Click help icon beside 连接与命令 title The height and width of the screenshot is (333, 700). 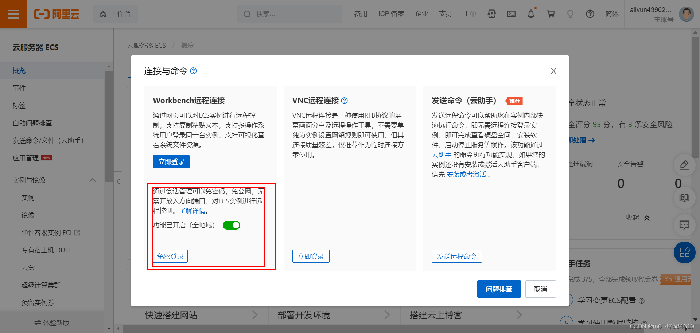tap(194, 71)
